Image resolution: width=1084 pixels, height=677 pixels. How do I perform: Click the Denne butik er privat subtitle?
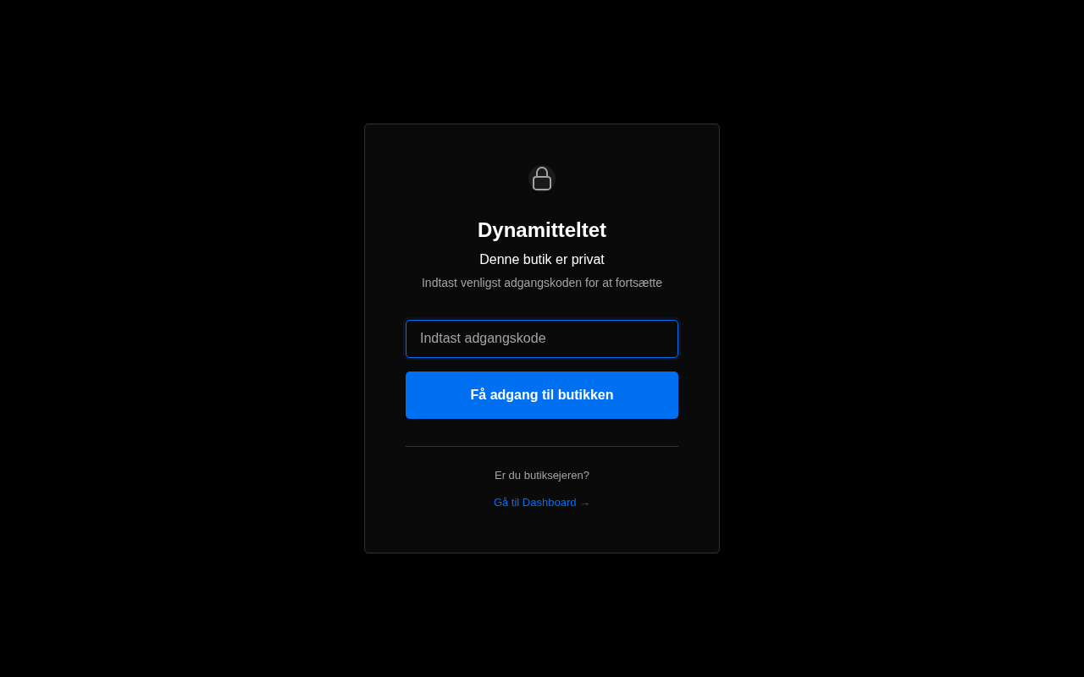click(542, 260)
